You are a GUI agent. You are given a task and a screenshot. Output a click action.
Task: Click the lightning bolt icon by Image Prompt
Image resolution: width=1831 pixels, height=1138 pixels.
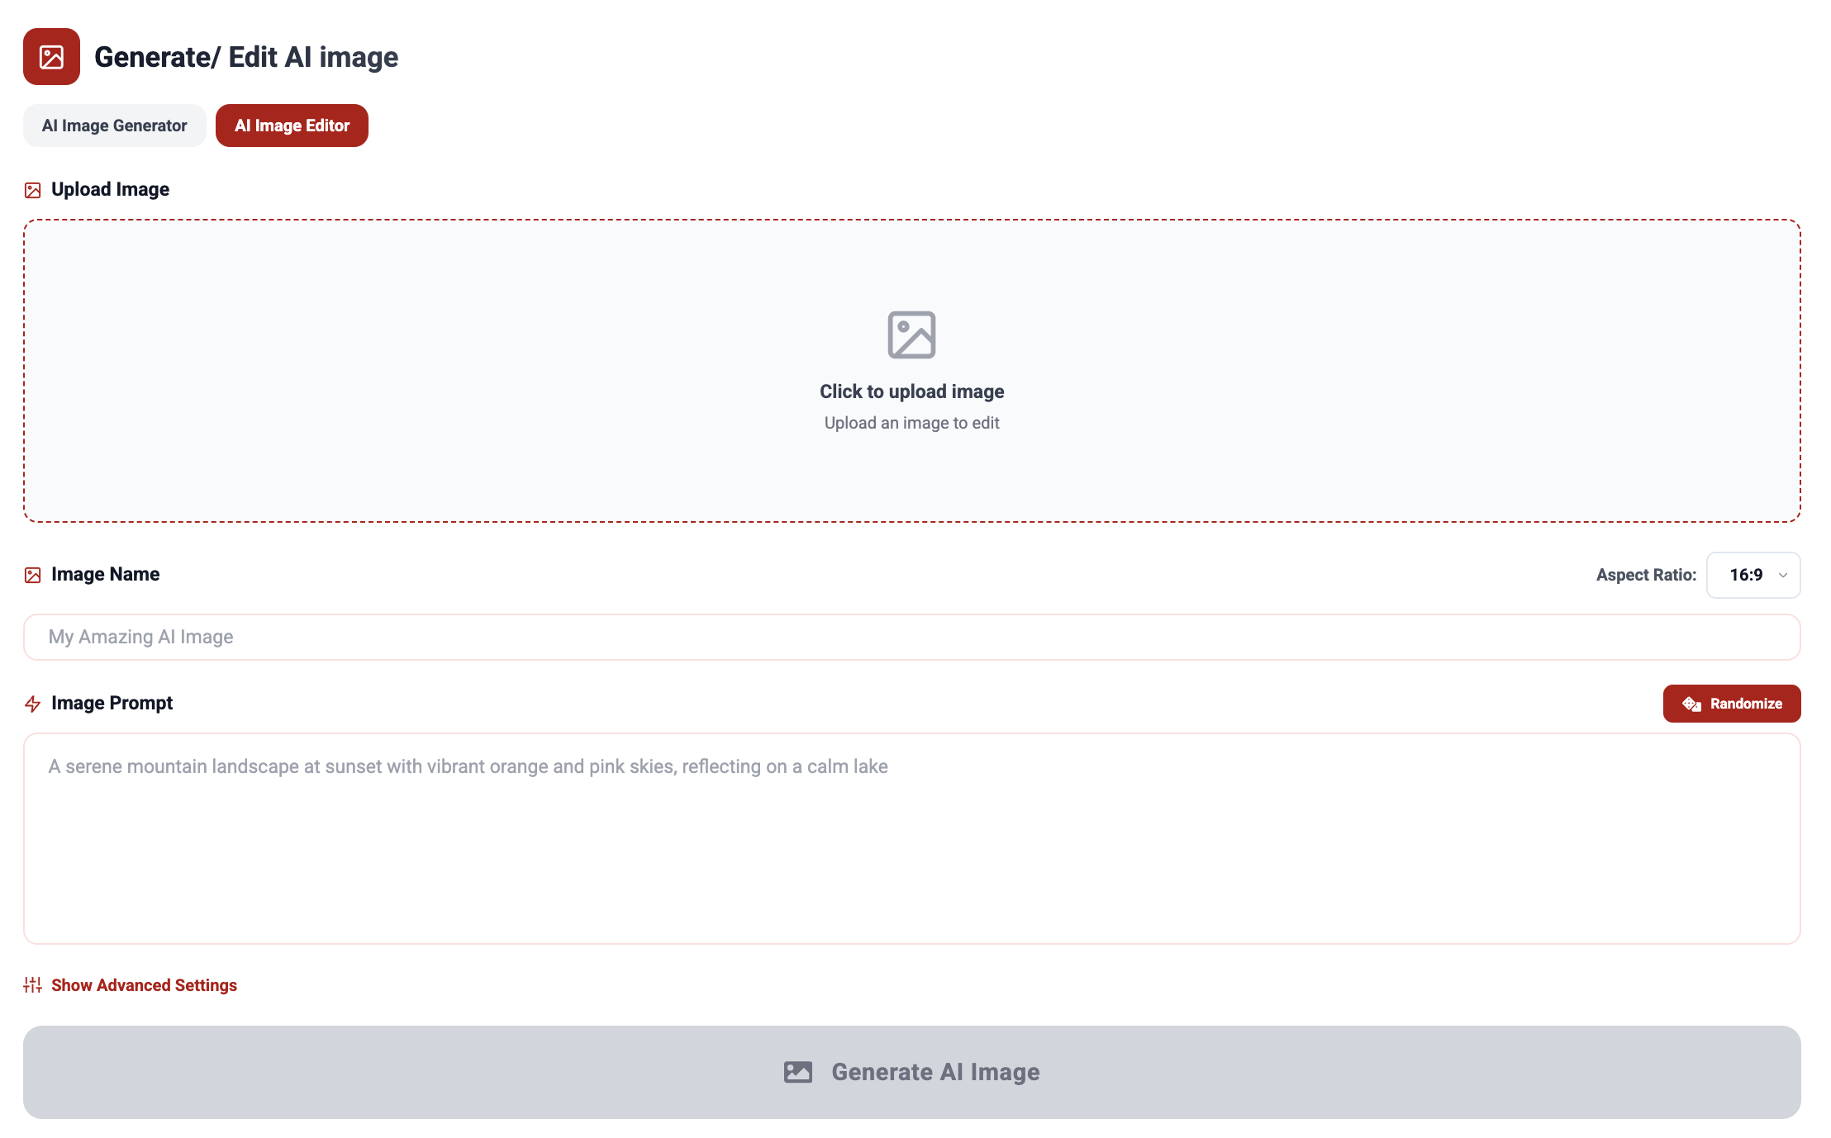click(x=33, y=704)
